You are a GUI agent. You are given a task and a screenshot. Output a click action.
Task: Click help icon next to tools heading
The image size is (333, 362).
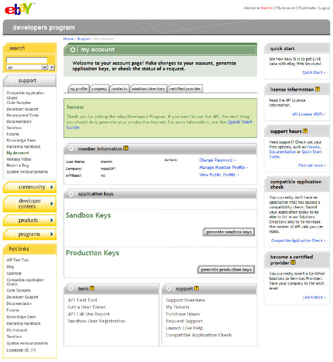[x=92, y=288]
